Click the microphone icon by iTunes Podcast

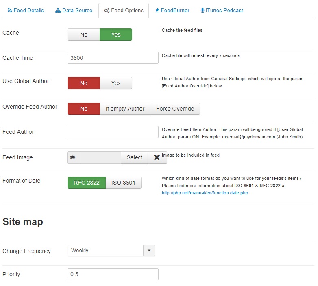click(x=202, y=10)
